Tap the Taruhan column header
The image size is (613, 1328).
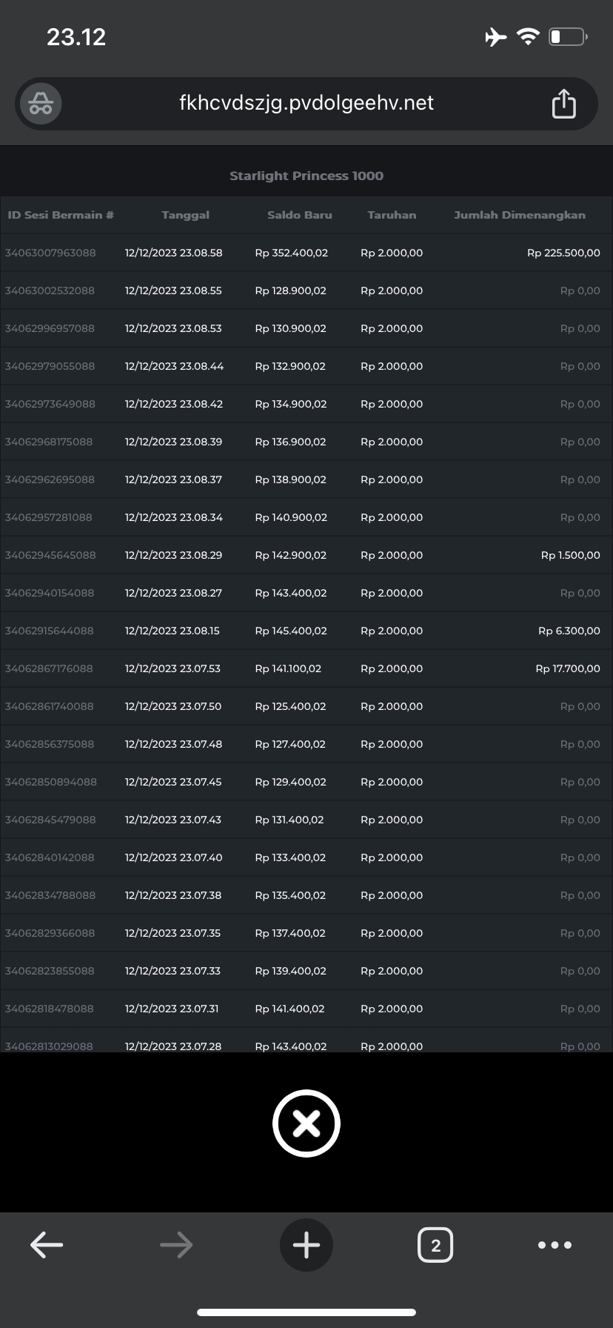(x=392, y=215)
